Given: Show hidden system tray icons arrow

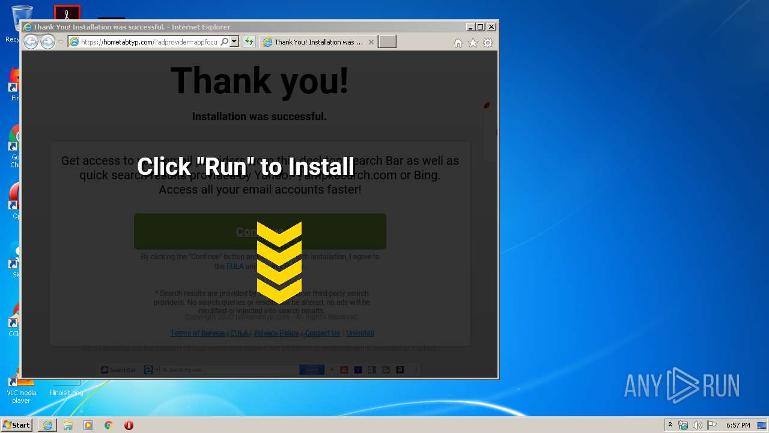Looking at the screenshot, I should pyautogui.click(x=670, y=425).
